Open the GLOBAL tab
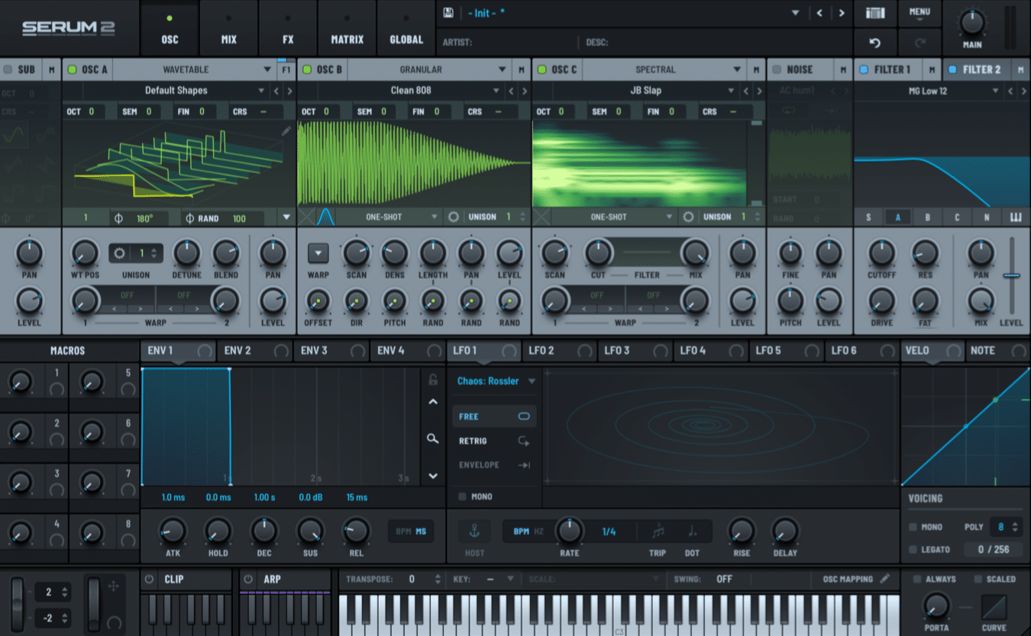 pos(406,28)
